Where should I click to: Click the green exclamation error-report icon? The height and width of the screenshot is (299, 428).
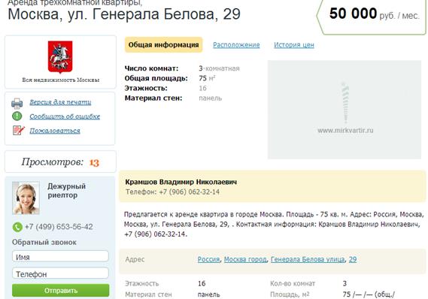click(17, 116)
